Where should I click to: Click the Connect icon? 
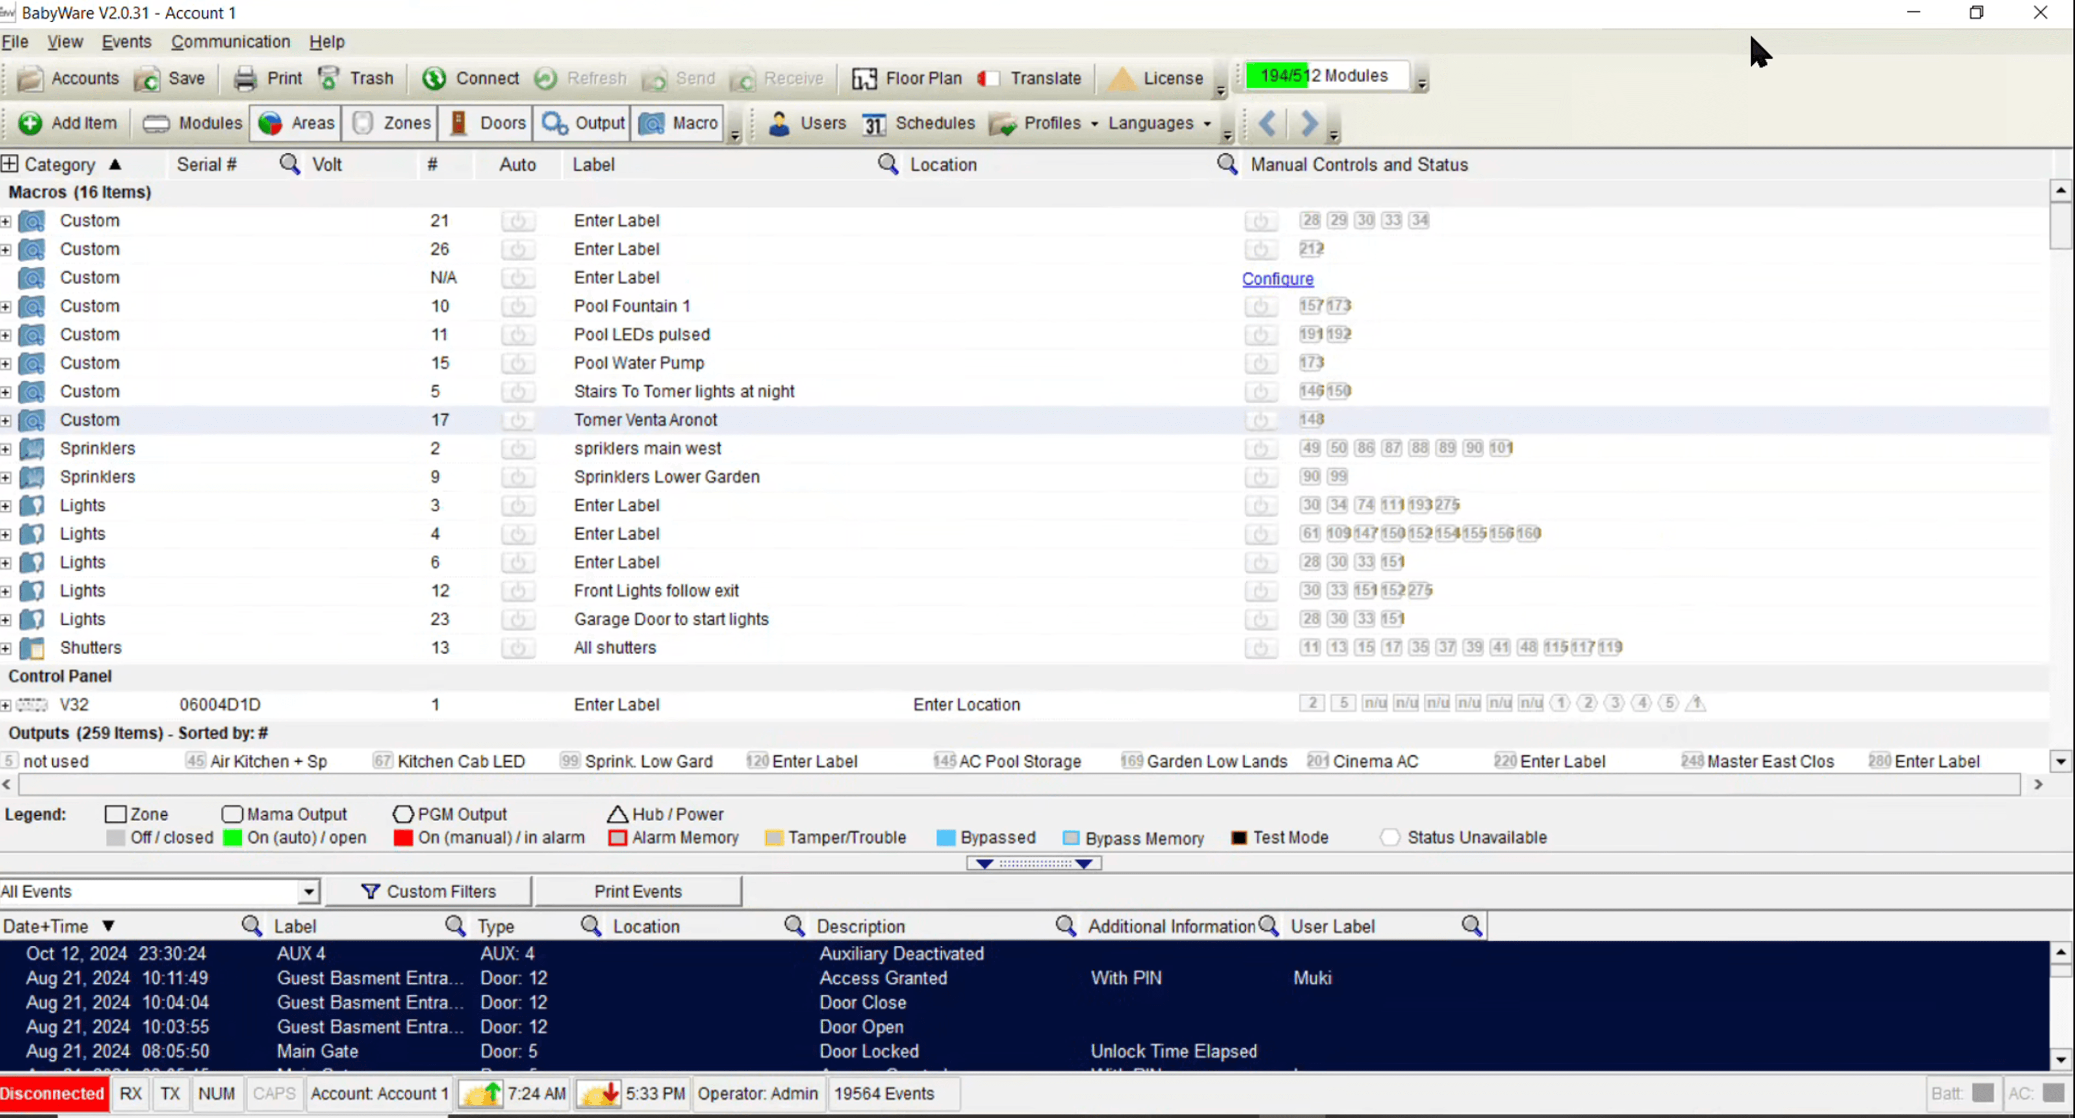pos(434,78)
